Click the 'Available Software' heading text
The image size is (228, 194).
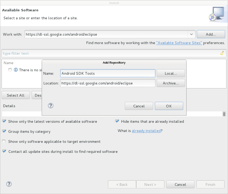tap(20, 10)
